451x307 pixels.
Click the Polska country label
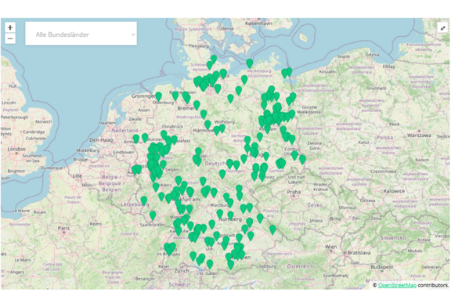[385, 138]
